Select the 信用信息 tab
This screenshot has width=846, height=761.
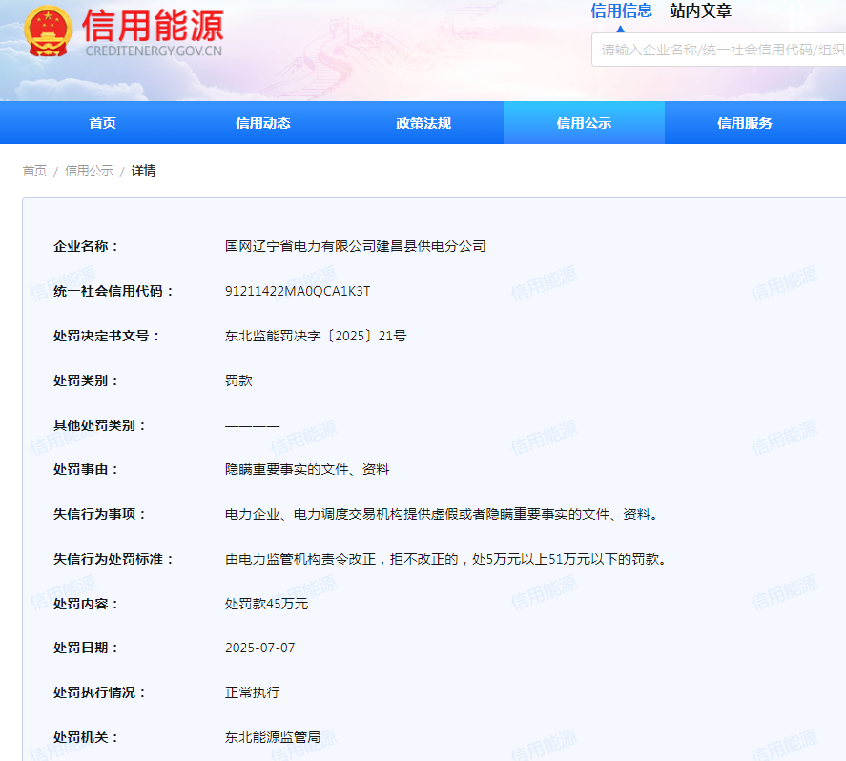point(625,10)
